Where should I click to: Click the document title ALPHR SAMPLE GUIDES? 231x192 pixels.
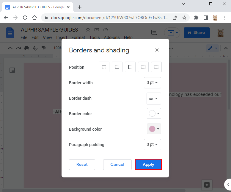click(x=49, y=30)
